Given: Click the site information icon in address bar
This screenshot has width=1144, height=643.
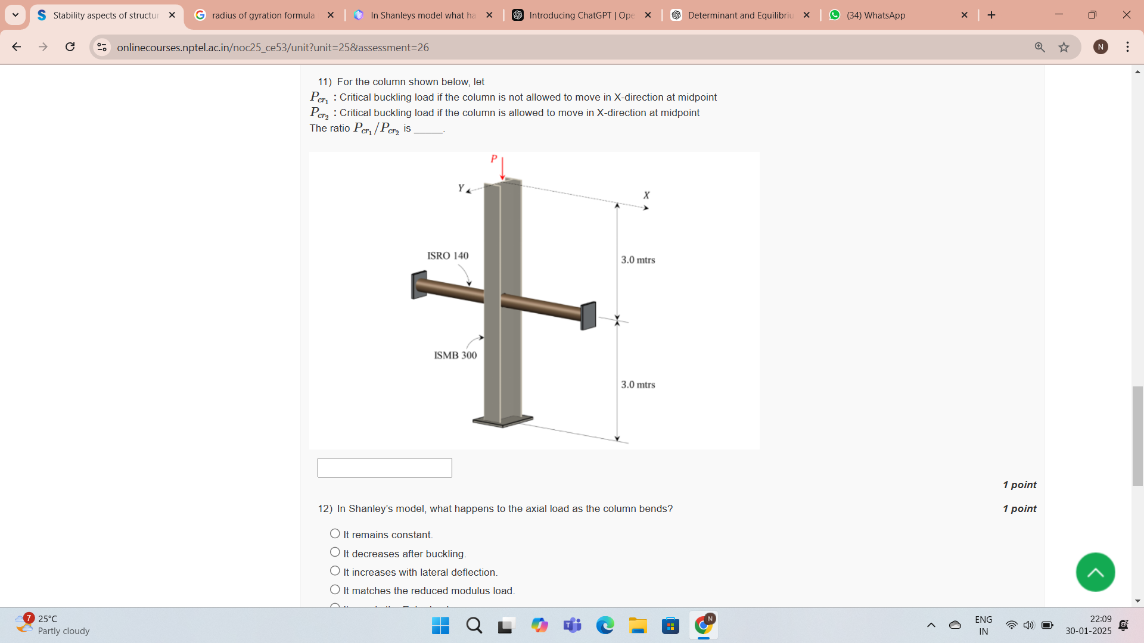Looking at the screenshot, I should pos(102,47).
